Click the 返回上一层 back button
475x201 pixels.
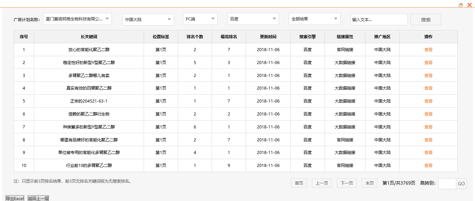[38, 198]
